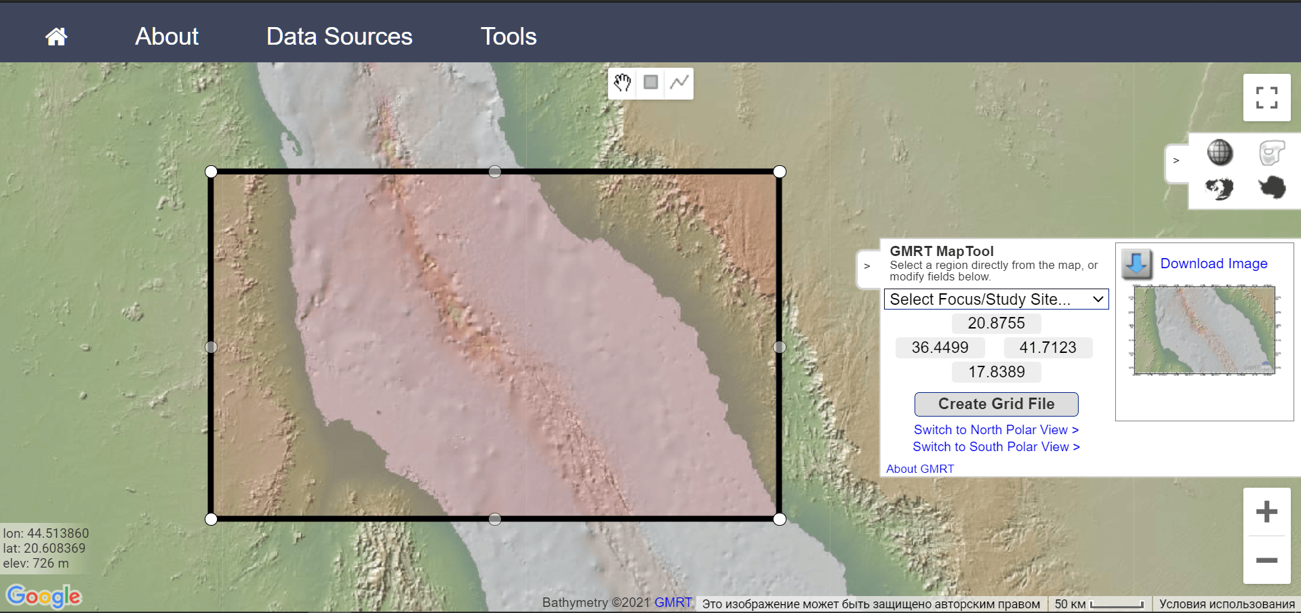Click the gridded globe view icon
This screenshot has height=613, width=1301.
1220,152
